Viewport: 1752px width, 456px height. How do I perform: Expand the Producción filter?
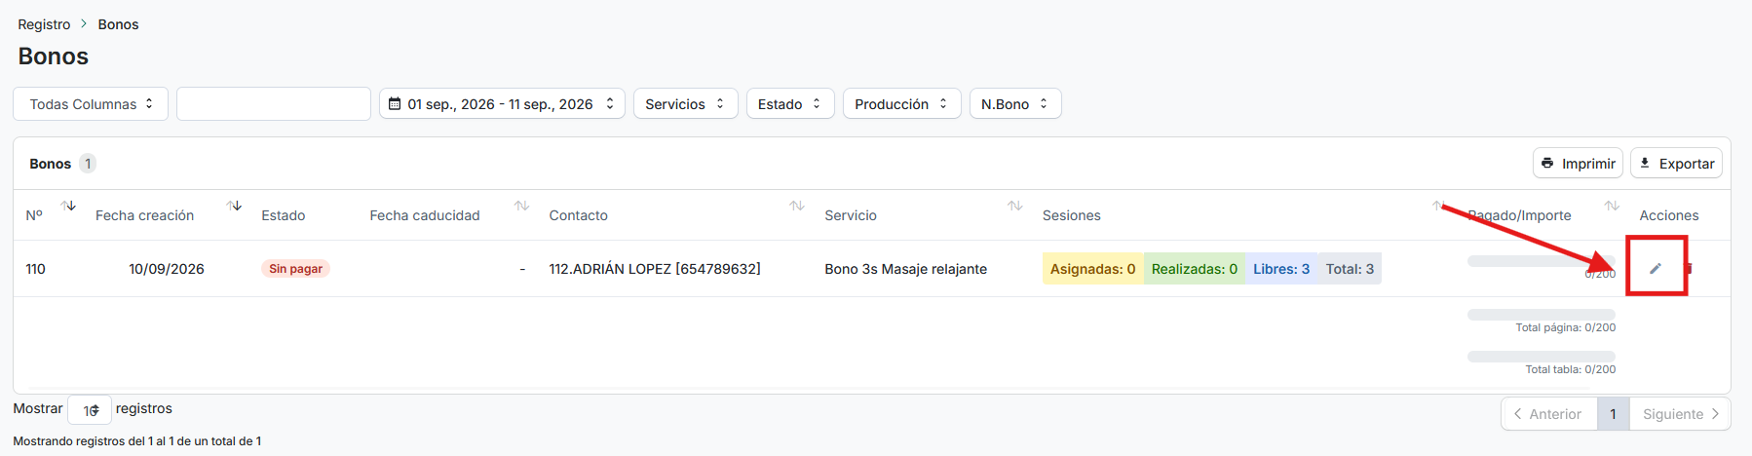pyautogui.click(x=901, y=103)
